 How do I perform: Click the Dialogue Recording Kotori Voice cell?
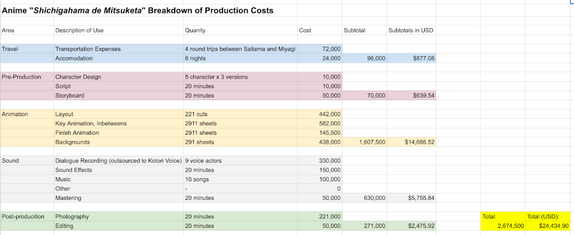click(x=119, y=160)
